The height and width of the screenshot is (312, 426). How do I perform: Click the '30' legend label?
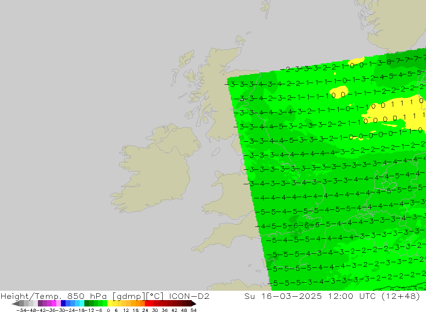click(x=155, y=310)
